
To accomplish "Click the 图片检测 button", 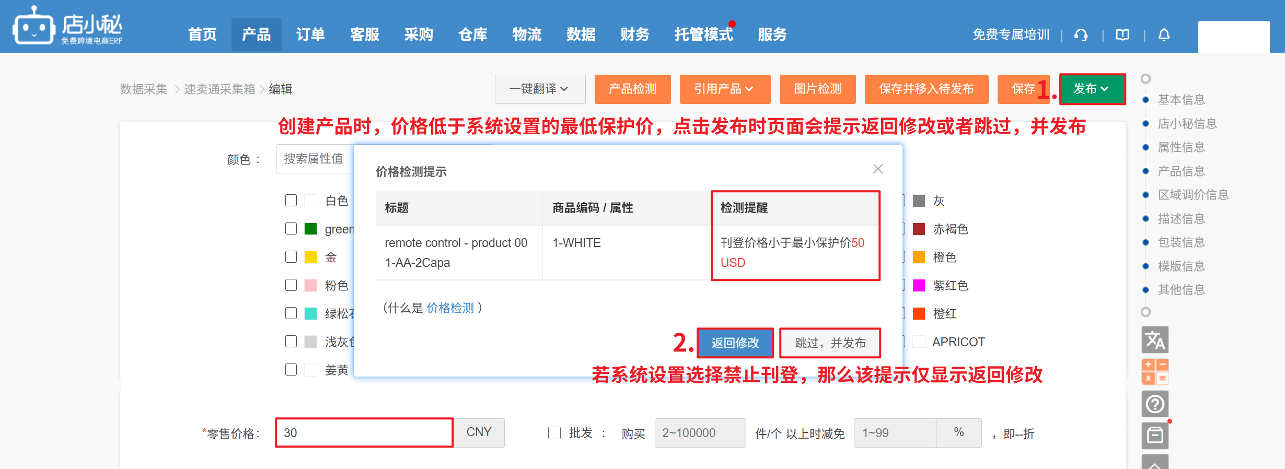I will (x=817, y=89).
